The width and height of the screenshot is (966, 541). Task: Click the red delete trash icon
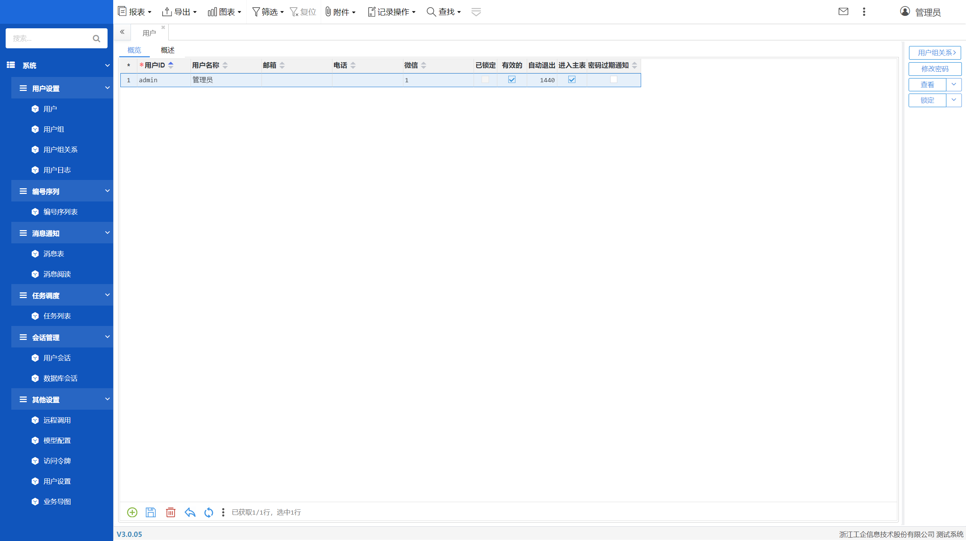[171, 512]
